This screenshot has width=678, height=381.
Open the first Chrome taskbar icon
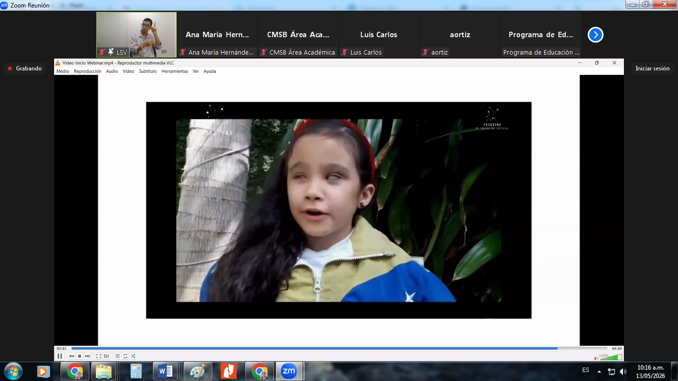click(75, 371)
